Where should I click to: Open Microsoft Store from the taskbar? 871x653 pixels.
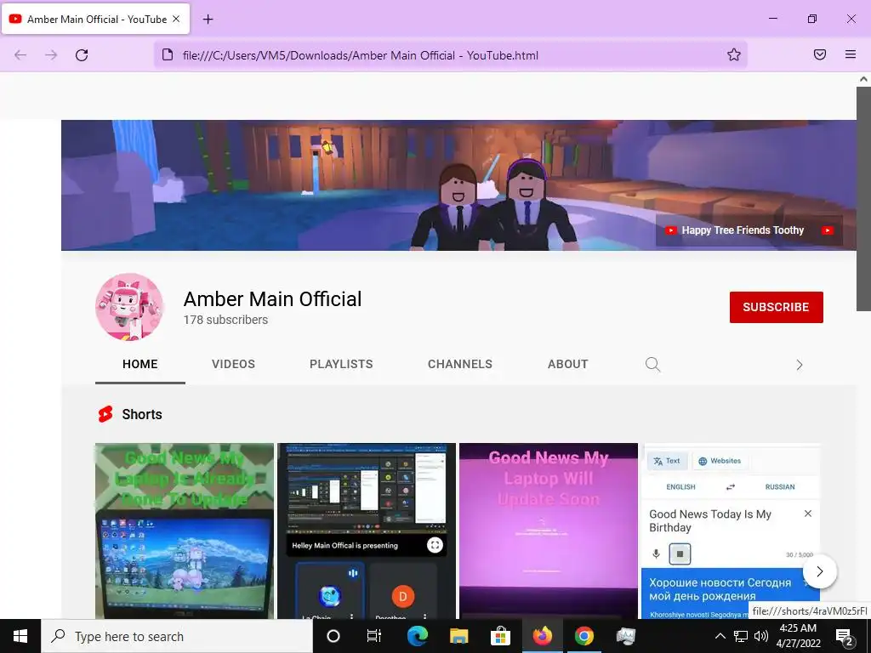click(x=500, y=636)
